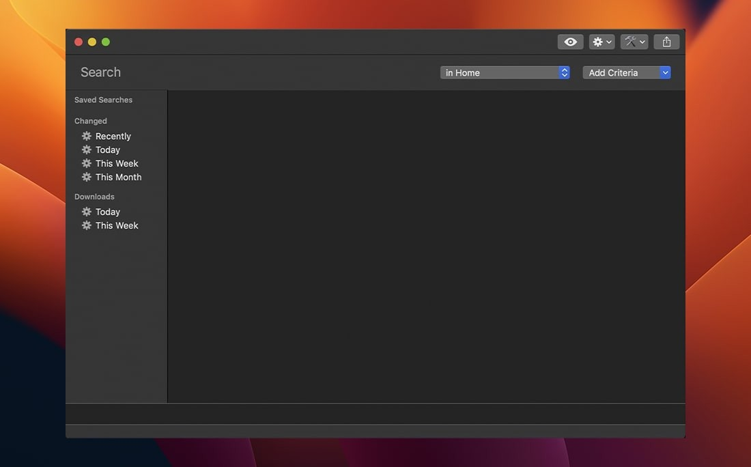The width and height of the screenshot is (751, 467).
Task: Click the Saved Searches label
Action: click(102, 100)
